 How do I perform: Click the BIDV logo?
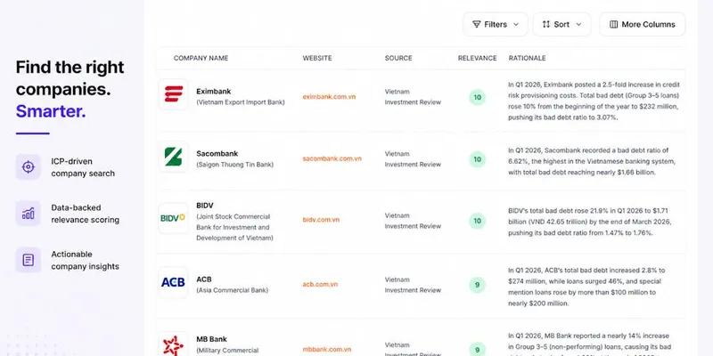pos(173,218)
